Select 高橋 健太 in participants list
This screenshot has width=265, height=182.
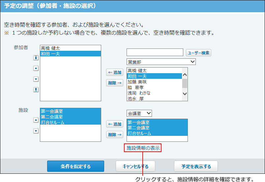[x=71, y=48]
